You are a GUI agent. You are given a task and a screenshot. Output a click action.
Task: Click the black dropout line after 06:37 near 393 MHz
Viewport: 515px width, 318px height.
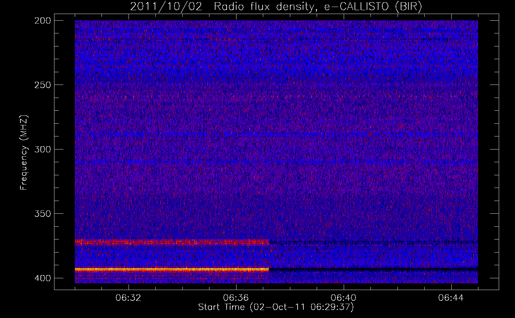pos(374,269)
